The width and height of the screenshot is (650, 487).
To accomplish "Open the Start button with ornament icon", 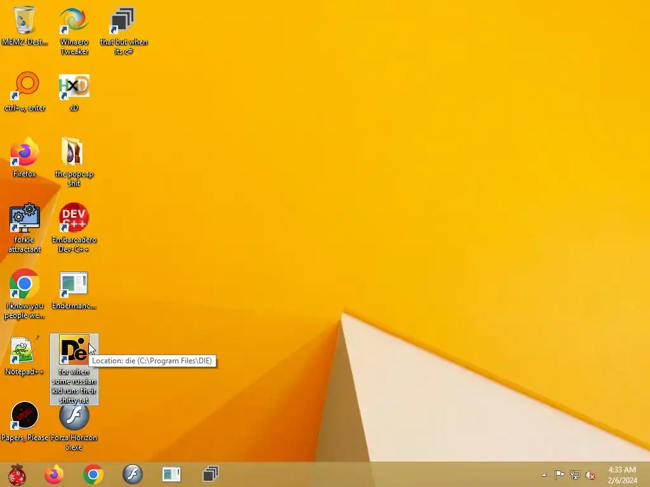I will point(17,474).
